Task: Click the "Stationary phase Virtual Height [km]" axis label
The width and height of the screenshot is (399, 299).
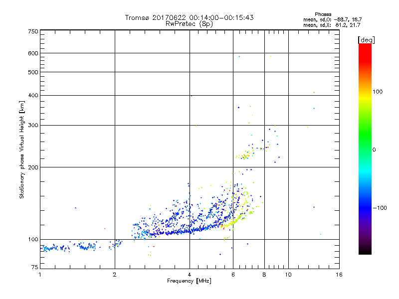Action: click(22, 149)
